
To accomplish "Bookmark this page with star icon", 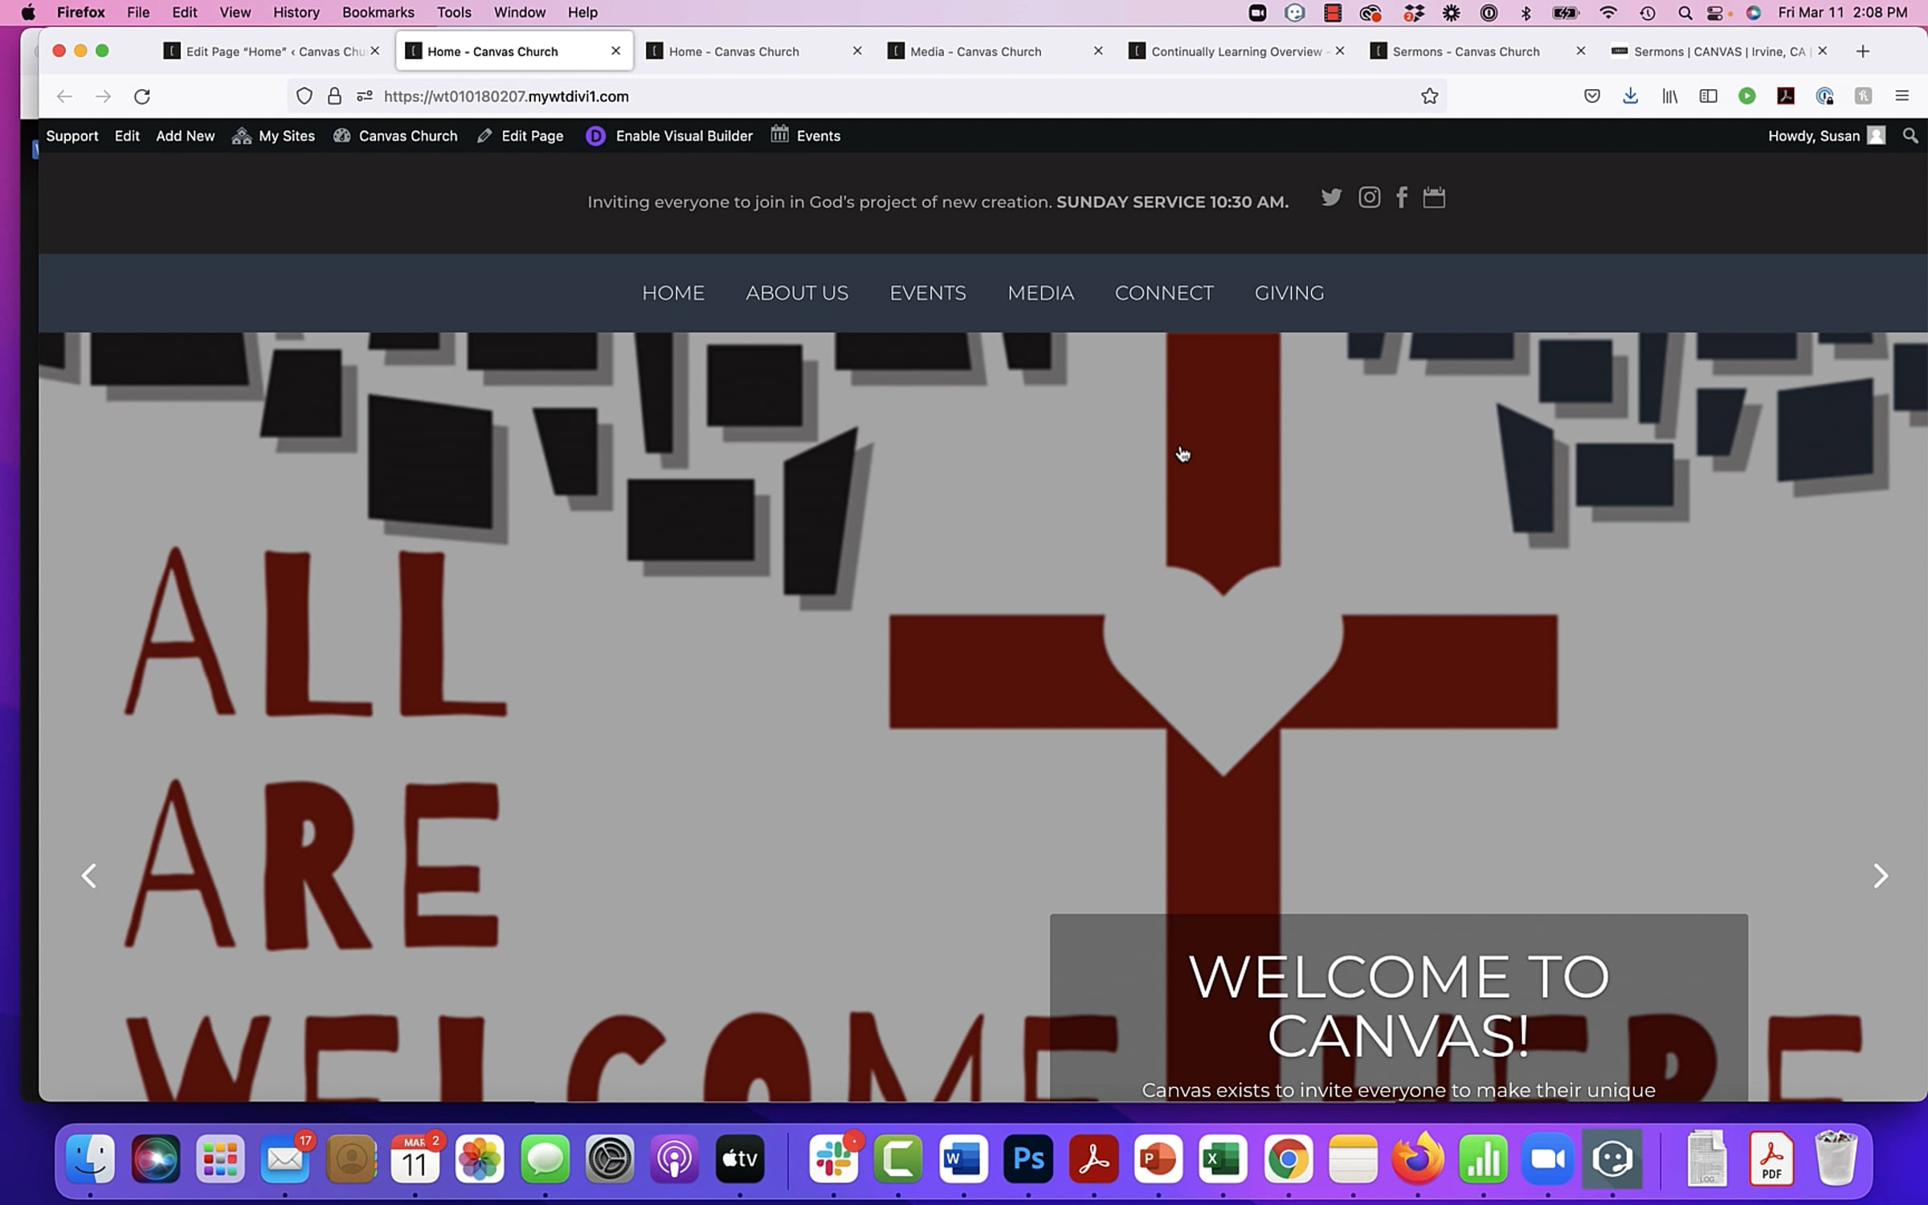I will point(1429,96).
